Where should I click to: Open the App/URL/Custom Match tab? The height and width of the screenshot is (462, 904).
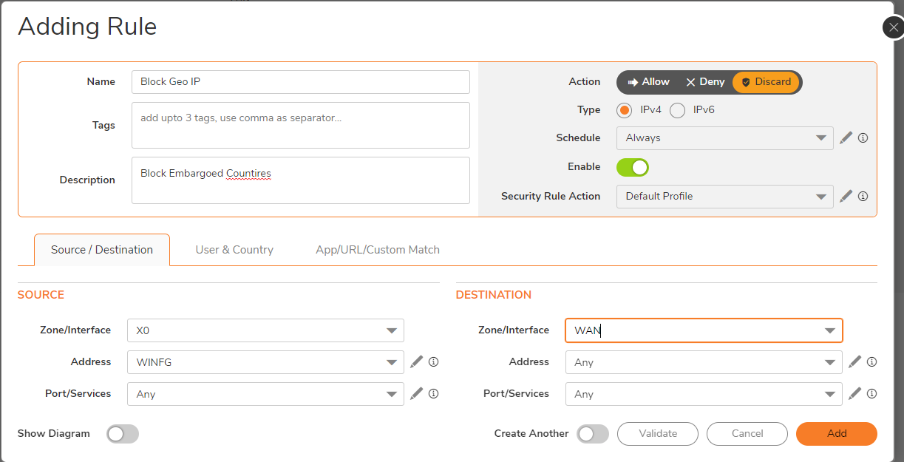coord(377,249)
